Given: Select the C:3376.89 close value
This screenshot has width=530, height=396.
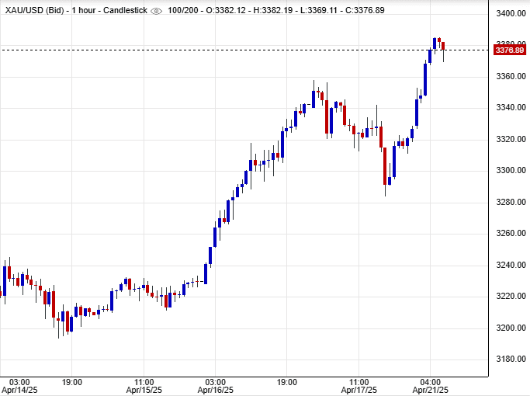Looking at the screenshot, I should coord(365,11).
